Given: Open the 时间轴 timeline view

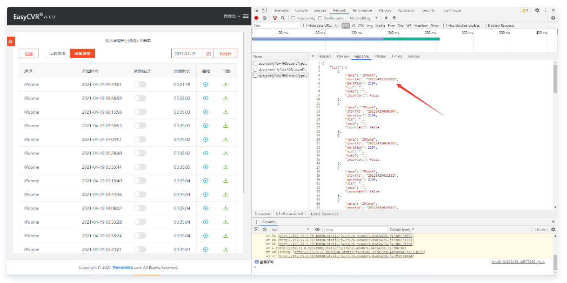Looking at the screenshot, I should [225, 54].
